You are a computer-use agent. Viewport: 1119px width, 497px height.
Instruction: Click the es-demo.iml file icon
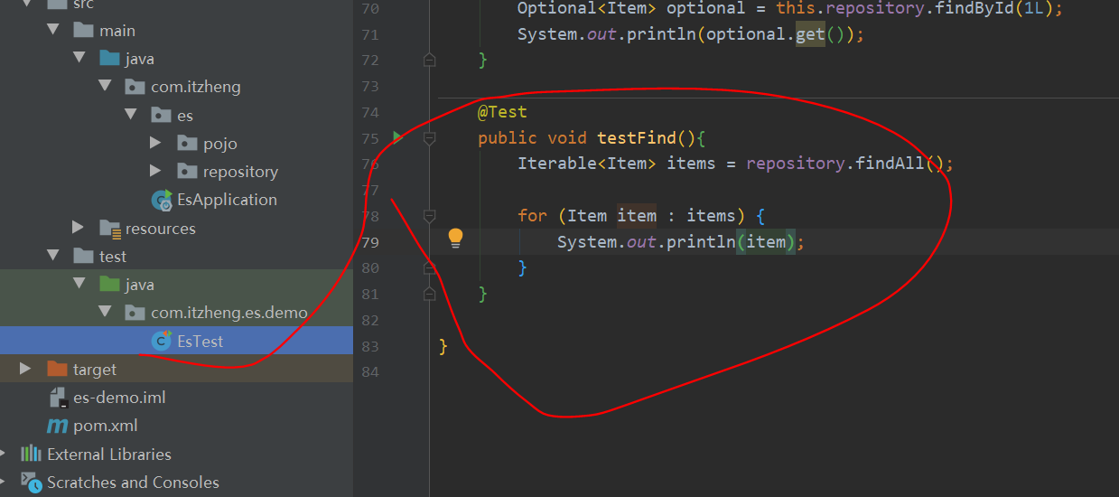pyautogui.click(x=58, y=398)
